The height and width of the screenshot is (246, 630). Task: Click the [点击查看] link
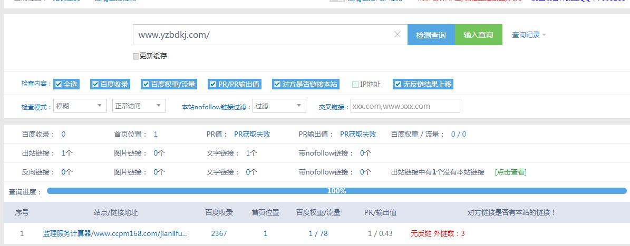point(510,172)
